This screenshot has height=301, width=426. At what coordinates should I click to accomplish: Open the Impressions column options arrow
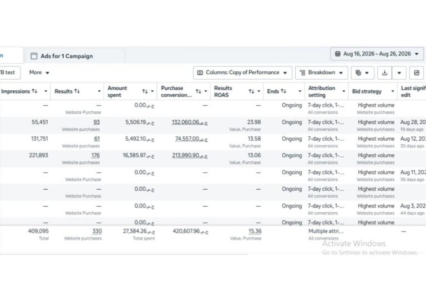click(x=45, y=91)
